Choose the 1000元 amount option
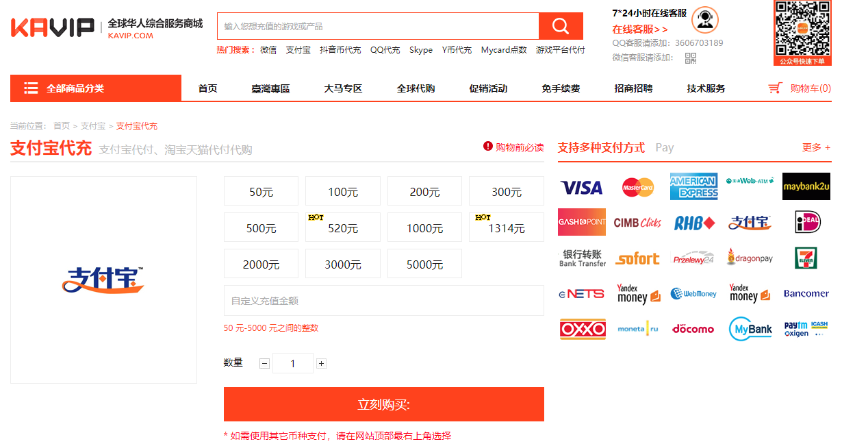The height and width of the screenshot is (444, 842). pyautogui.click(x=424, y=227)
